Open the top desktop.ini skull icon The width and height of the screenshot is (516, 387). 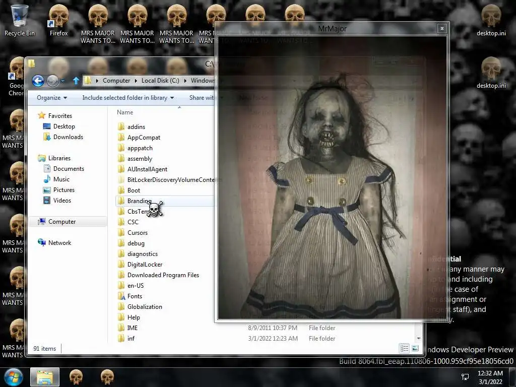pyautogui.click(x=491, y=20)
